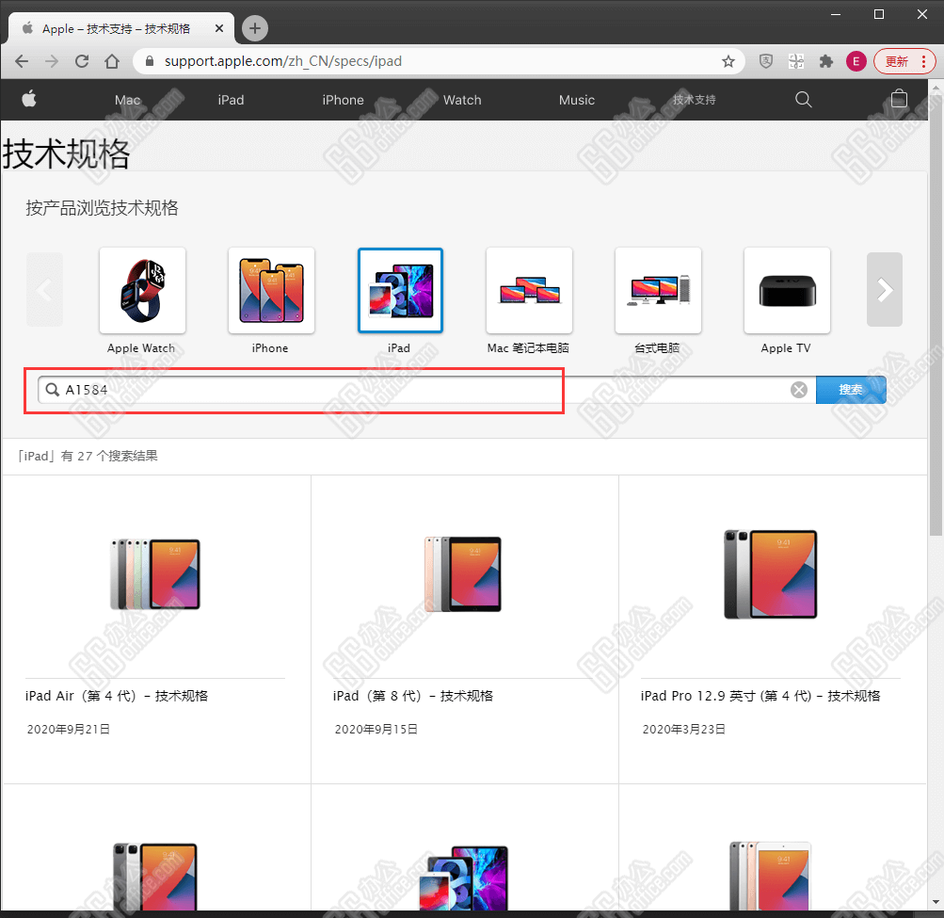Select the Apple TV product thumbnail
944x918 pixels.
(787, 290)
